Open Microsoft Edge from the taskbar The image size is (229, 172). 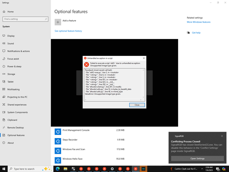[58, 169]
